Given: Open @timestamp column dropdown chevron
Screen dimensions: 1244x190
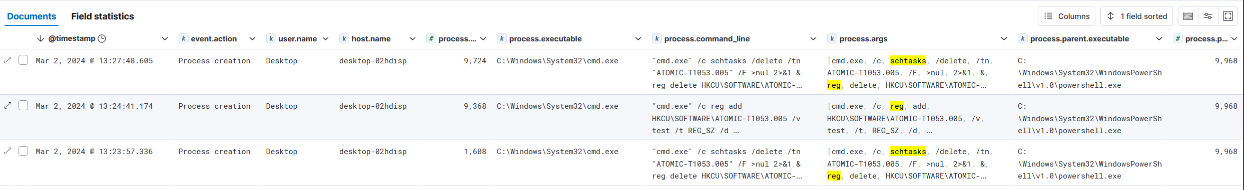Looking at the screenshot, I should tap(165, 39).
